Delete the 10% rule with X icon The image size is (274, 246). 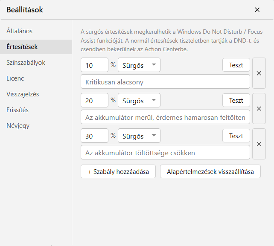pos(259,73)
